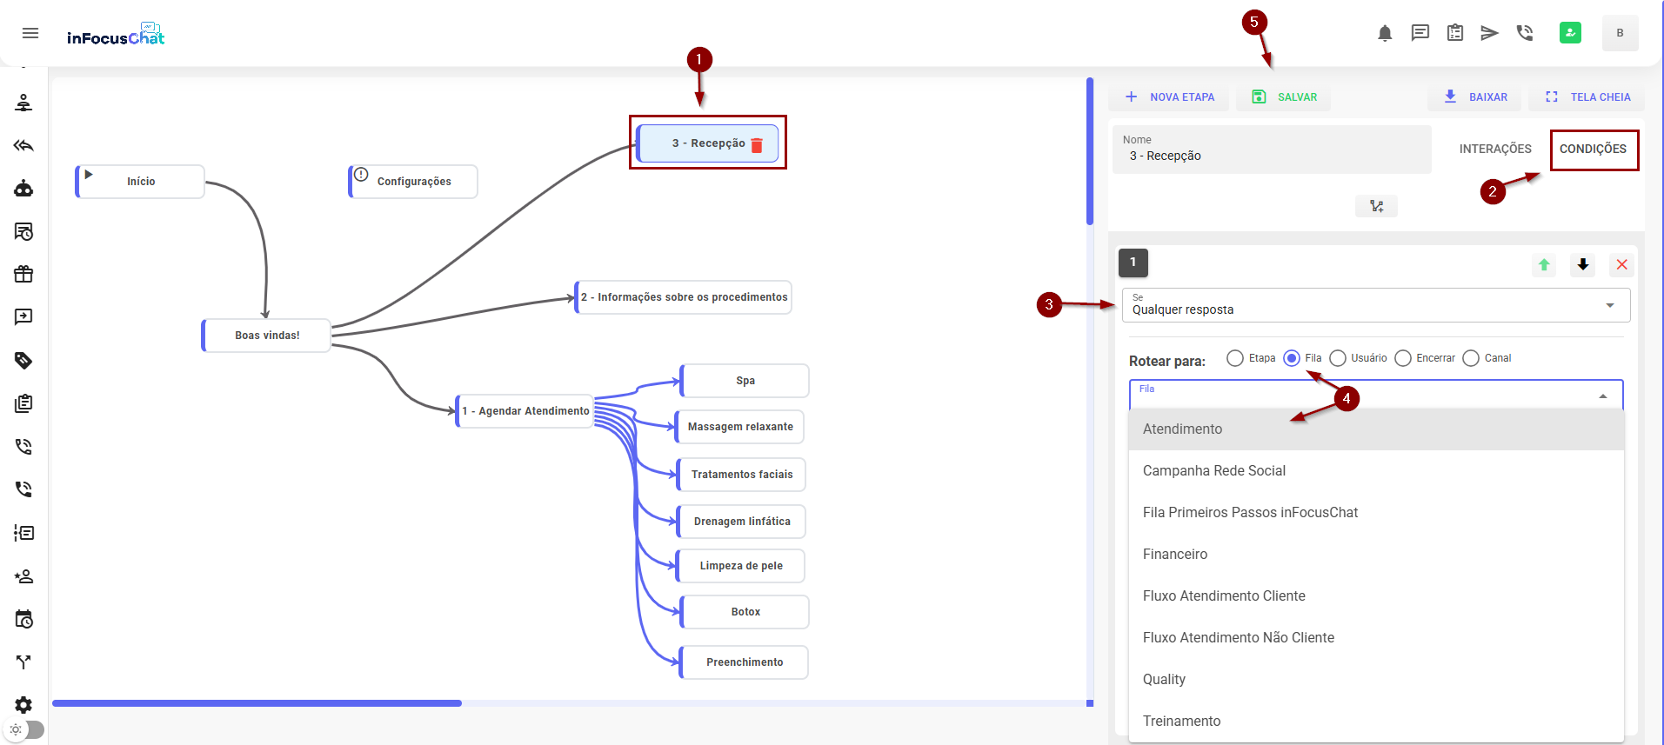This screenshot has width=1664, height=745.
Task: Open the hamburger menu
Action: (30, 33)
